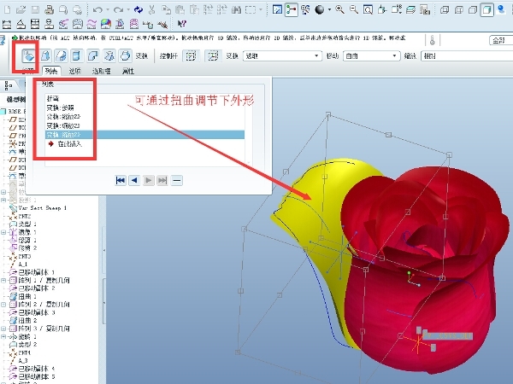Open the 属性 tab
The width and height of the screenshot is (513, 384).
128,71
